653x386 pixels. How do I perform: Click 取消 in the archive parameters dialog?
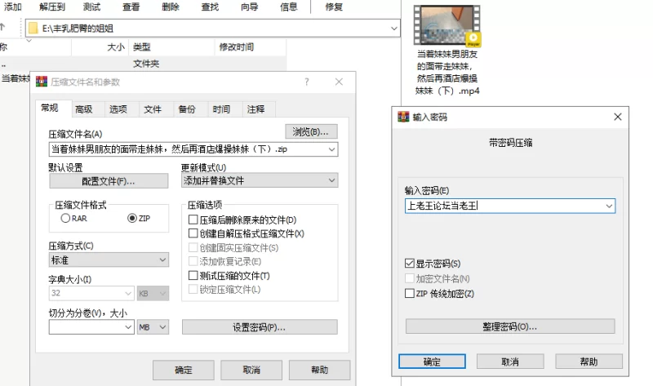tap(251, 370)
